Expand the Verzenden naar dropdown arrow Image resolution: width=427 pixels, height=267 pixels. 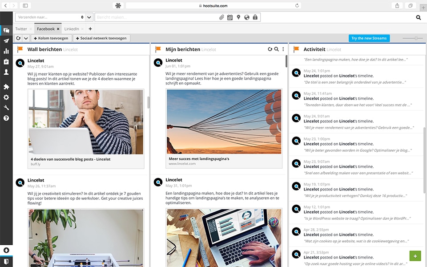pyautogui.click(x=89, y=17)
